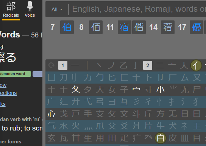Pick kanji 伯 from 7-stroke results
Image resolution: width=206 pixels, height=146 pixels.
point(67,27)
